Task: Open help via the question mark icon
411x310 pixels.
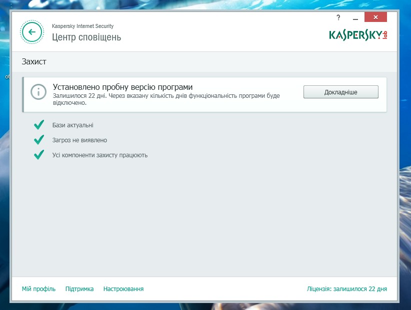Action: point(338,17)
